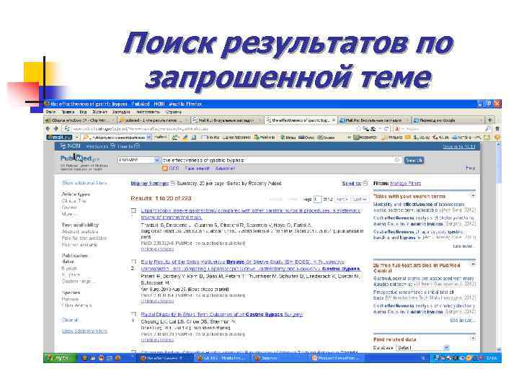519x389 pixels.
Task: Click the PubMed logo
Action: click(80, 158)
